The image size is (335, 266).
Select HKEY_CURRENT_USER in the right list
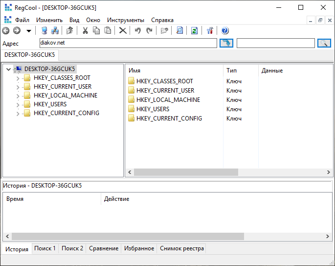165,91
